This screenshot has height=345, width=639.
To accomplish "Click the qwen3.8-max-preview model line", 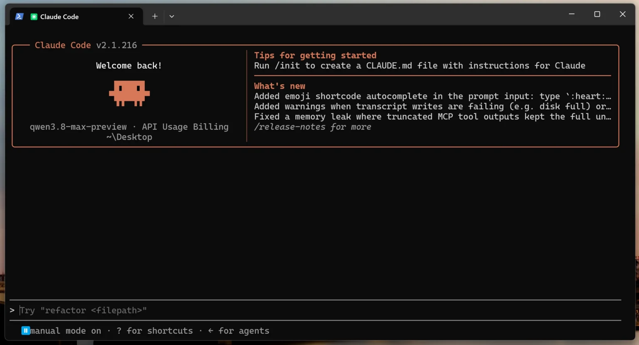I will [x=129, y=127].
